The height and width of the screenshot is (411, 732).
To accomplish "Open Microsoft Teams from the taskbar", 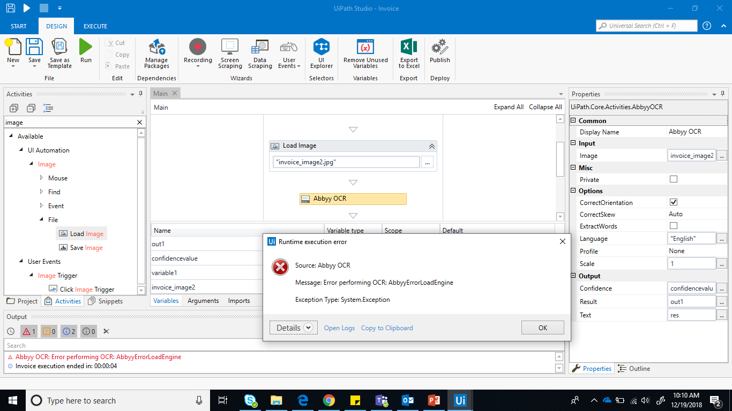I will (x=382, y=400).
